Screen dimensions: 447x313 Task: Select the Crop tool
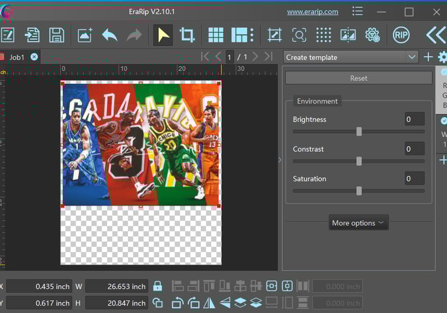(x=187, y=35)
